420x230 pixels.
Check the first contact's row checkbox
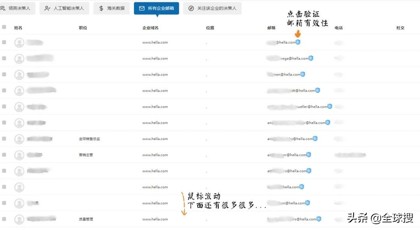[x=5, y=42]
